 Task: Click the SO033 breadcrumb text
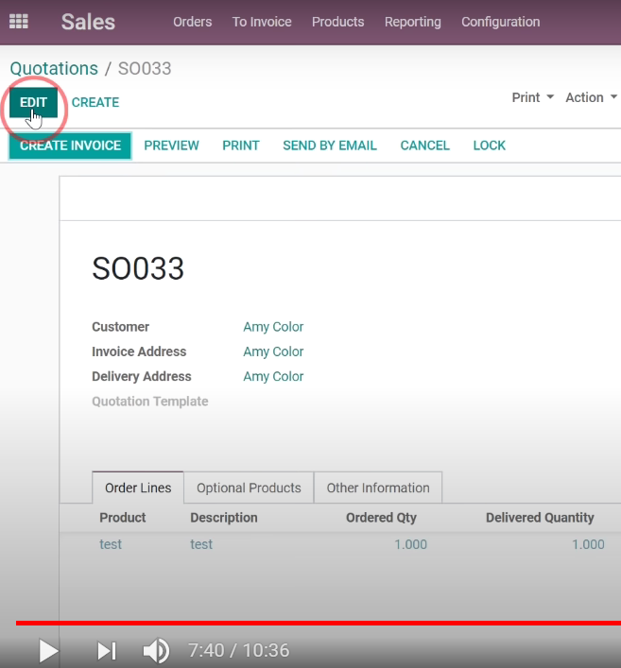(145, 69)
